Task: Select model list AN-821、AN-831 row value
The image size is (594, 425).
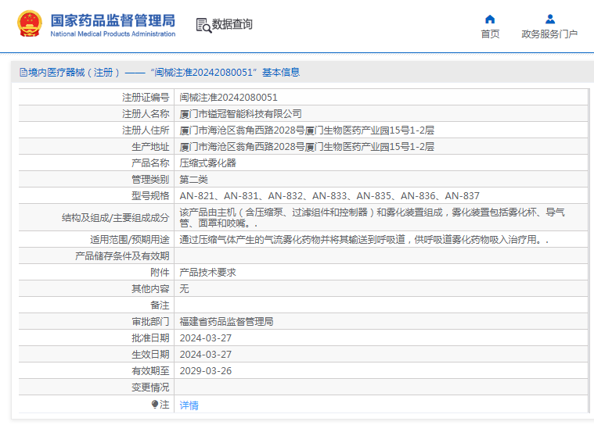Action: (x=329, y=196)
